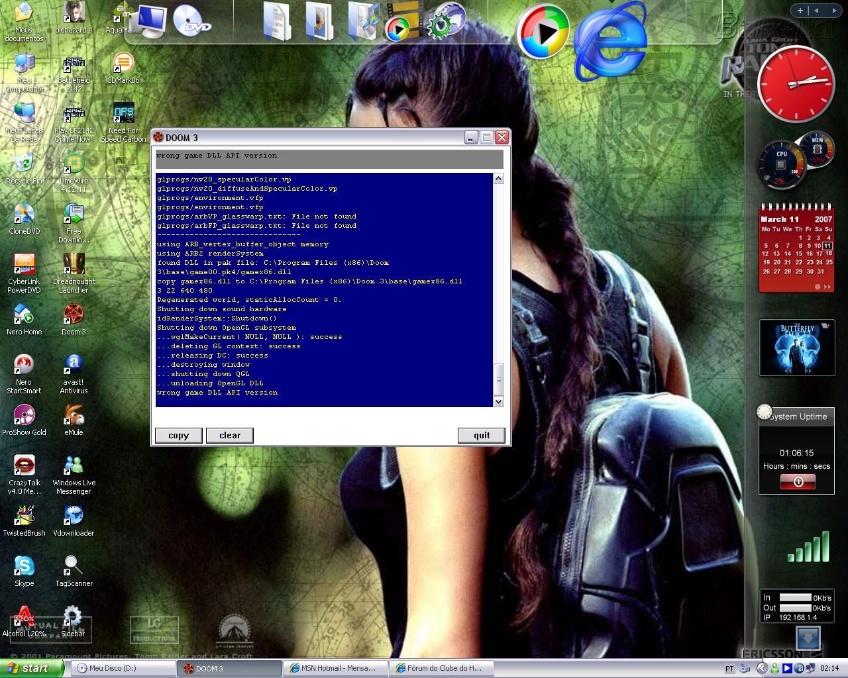This screenshot has width=848, height=678.
Task: Click the console scrollbar up arrow
Action: coord(499,179)
